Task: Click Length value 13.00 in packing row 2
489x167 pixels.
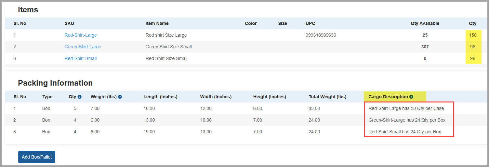Action: tap(149, 120)
